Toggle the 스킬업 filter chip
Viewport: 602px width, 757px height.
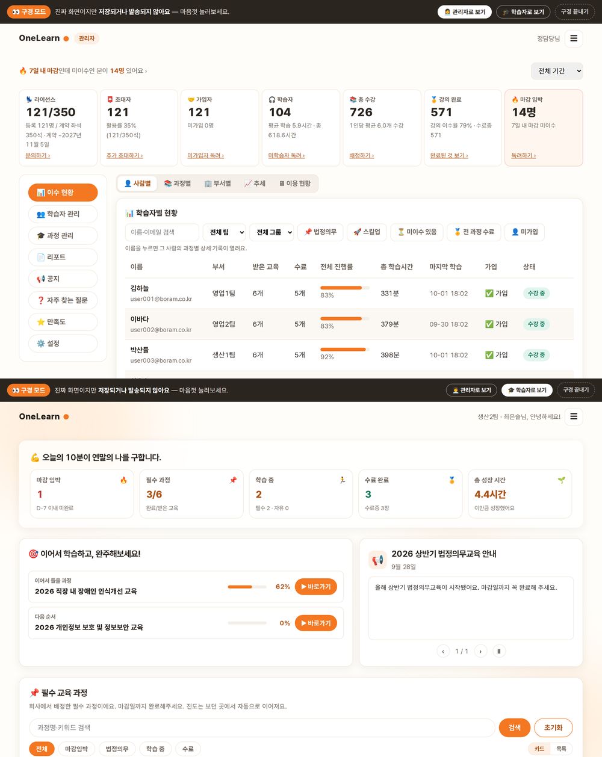click(x=367, y=232)
